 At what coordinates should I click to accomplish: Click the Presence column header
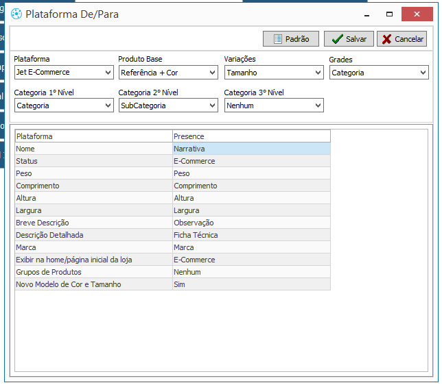[x=251, y=136]
